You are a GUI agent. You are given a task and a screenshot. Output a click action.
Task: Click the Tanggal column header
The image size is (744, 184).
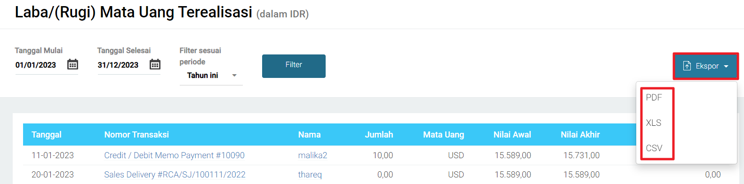click(x=47, y=135)
